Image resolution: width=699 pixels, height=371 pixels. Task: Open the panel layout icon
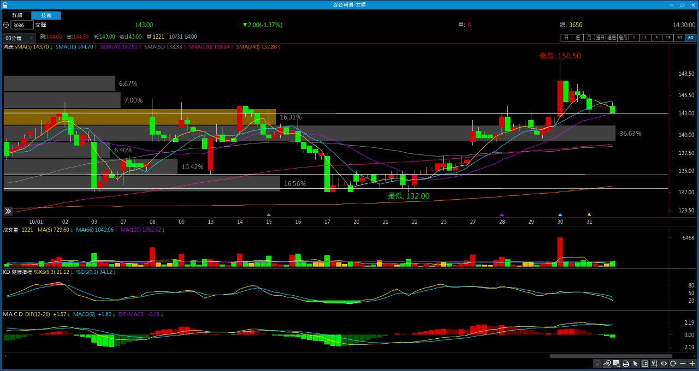pyautogui.click(x=645, y=364)
